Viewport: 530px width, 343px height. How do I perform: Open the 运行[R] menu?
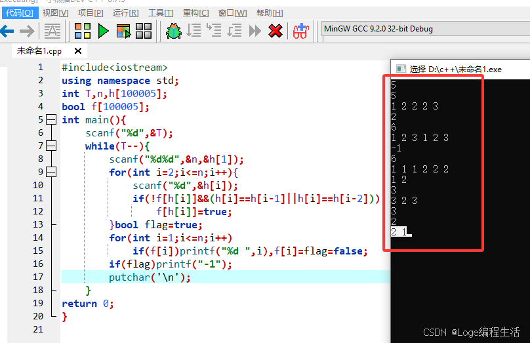125,13
